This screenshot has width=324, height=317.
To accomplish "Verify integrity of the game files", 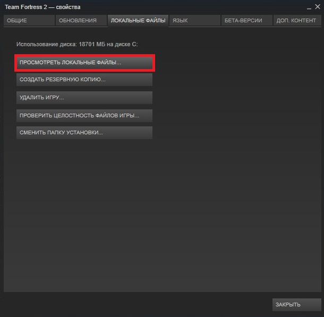I will pos(84,116).
